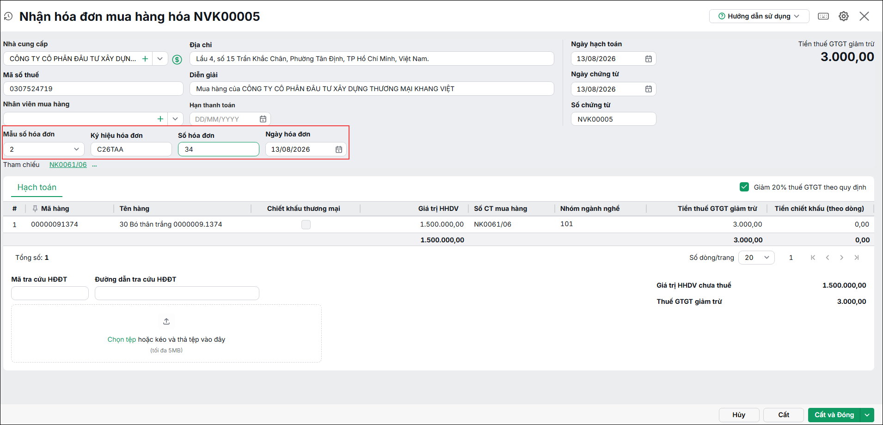Screen dimensions: 883x425
Task: Open calendar for Hạn thanh toán
Action: point(263,119)
